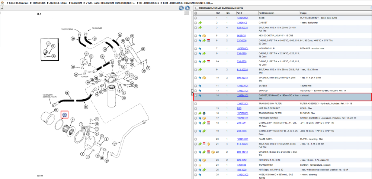Add PLATE ASSY ref 20 with plus icon
This screenshot has height=179, width=372.
pyautogui.click(x=196, y=139)
